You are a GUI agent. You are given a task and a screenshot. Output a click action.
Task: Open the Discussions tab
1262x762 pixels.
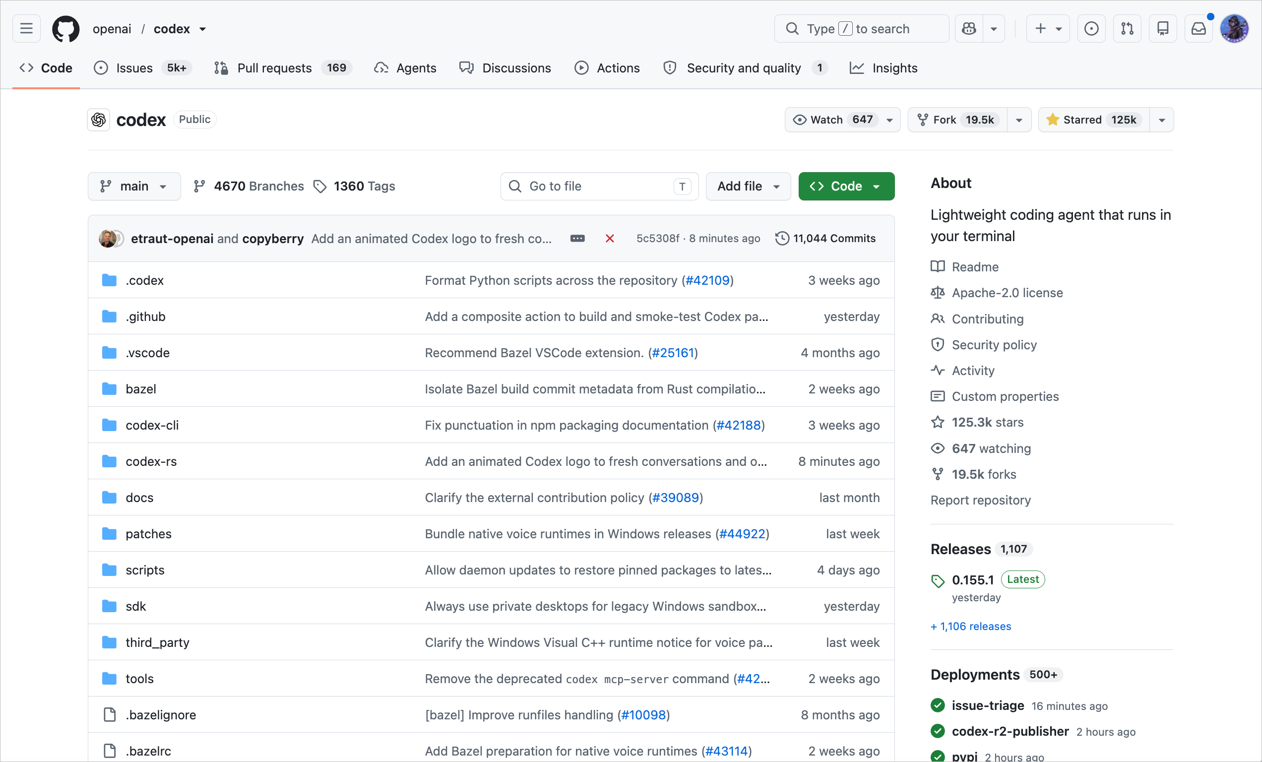click(505, 67)
